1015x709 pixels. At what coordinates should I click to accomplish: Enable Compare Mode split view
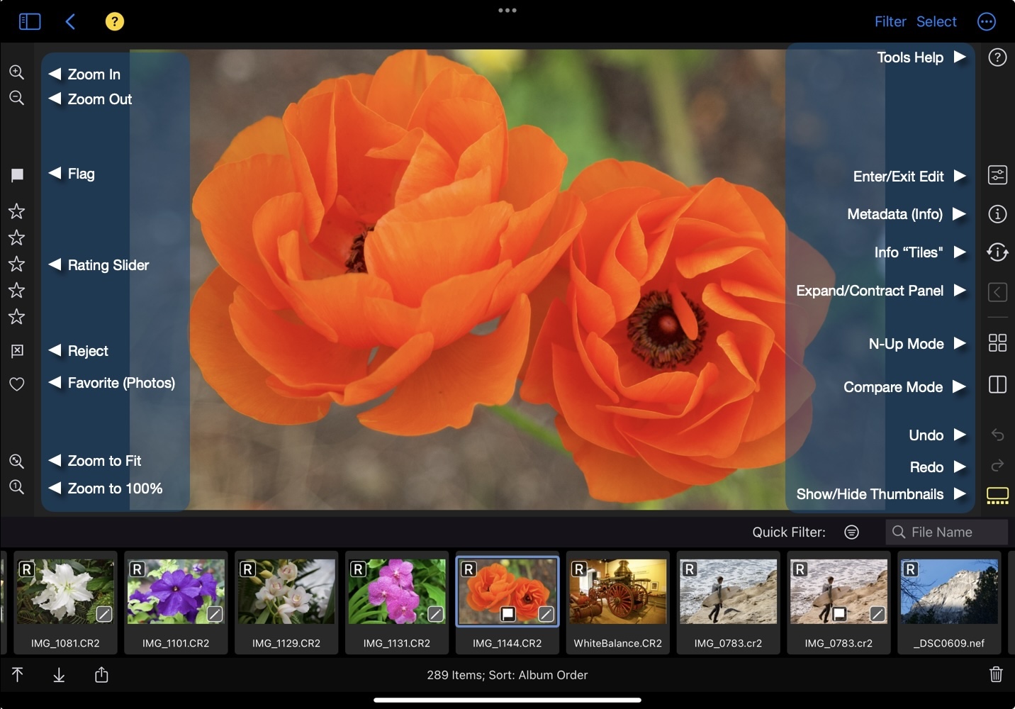click(997, 385)
